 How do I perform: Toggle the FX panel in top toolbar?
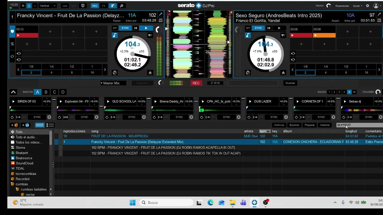click(x=104, y=6)
